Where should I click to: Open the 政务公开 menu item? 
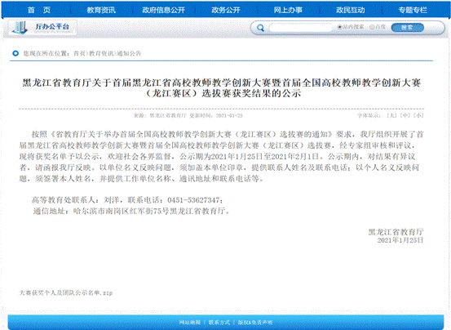(x=226, y=10)
